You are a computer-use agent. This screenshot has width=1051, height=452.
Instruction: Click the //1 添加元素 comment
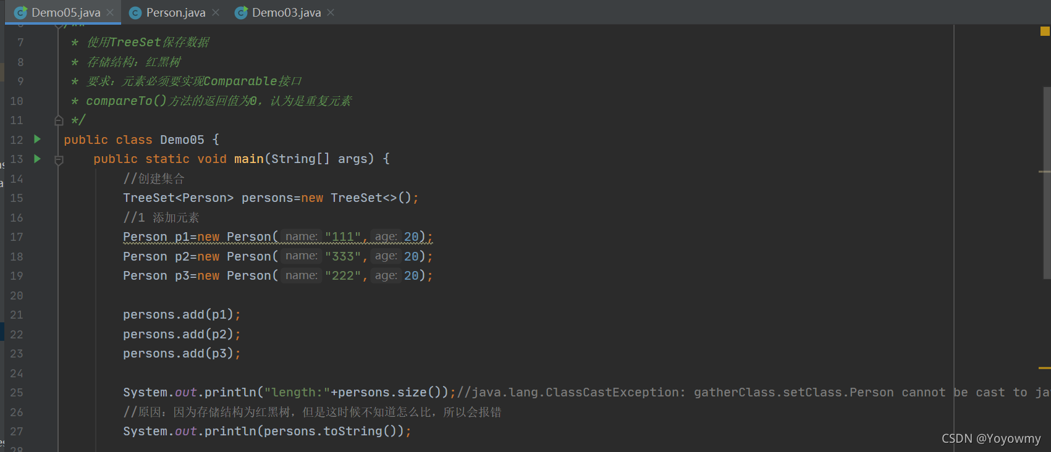click(x=161, y=218)
